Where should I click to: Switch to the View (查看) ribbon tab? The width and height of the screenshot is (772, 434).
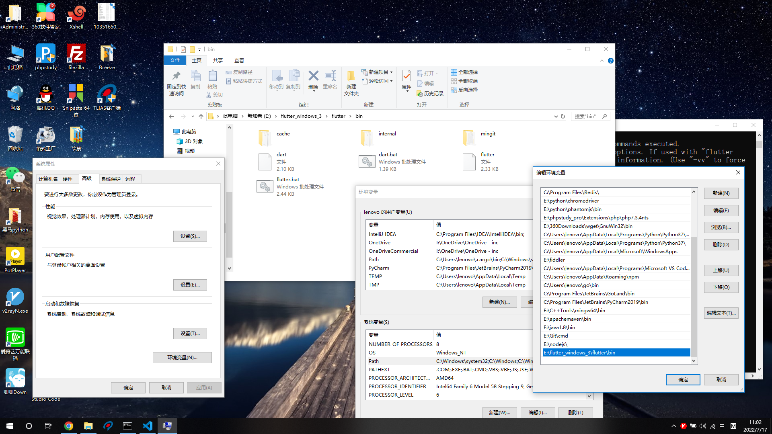(239, 61)
